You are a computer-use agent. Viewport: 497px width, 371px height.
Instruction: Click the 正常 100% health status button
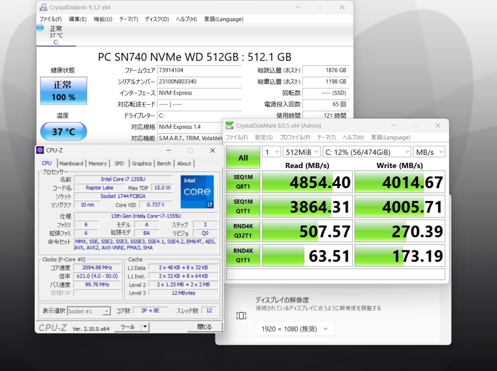click(63, 91)
